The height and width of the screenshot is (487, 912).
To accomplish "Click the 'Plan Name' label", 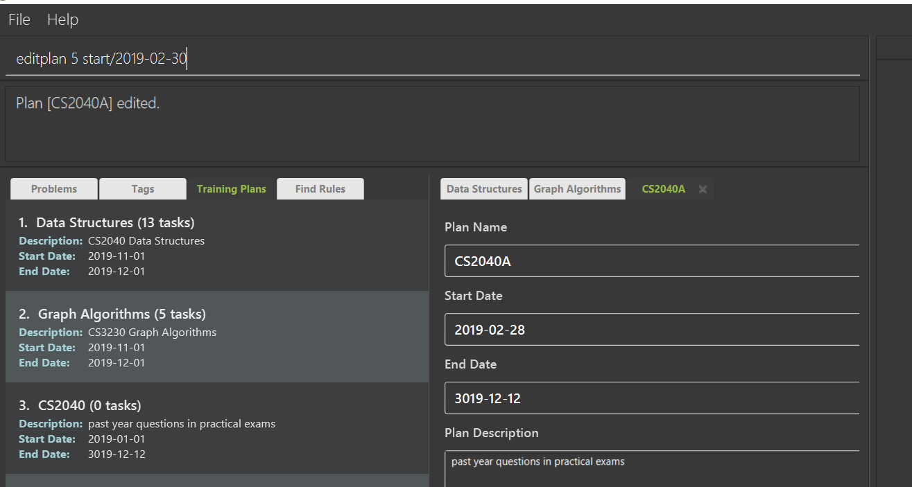I will pyautogui.click(x=476, y=227).
